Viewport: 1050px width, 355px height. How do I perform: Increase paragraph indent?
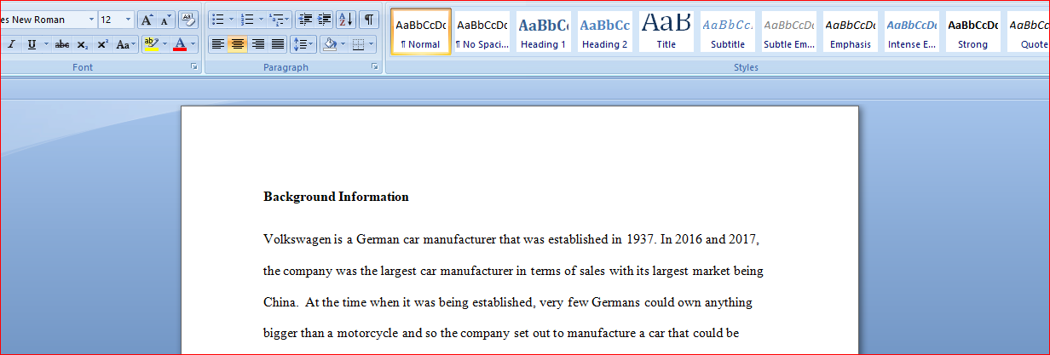pyautogui.click(x=324, y=20)
